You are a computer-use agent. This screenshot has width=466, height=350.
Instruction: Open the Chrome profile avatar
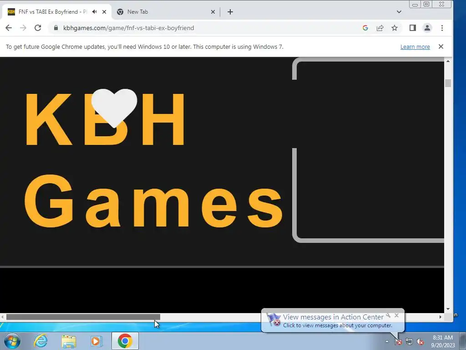[427, 28]
